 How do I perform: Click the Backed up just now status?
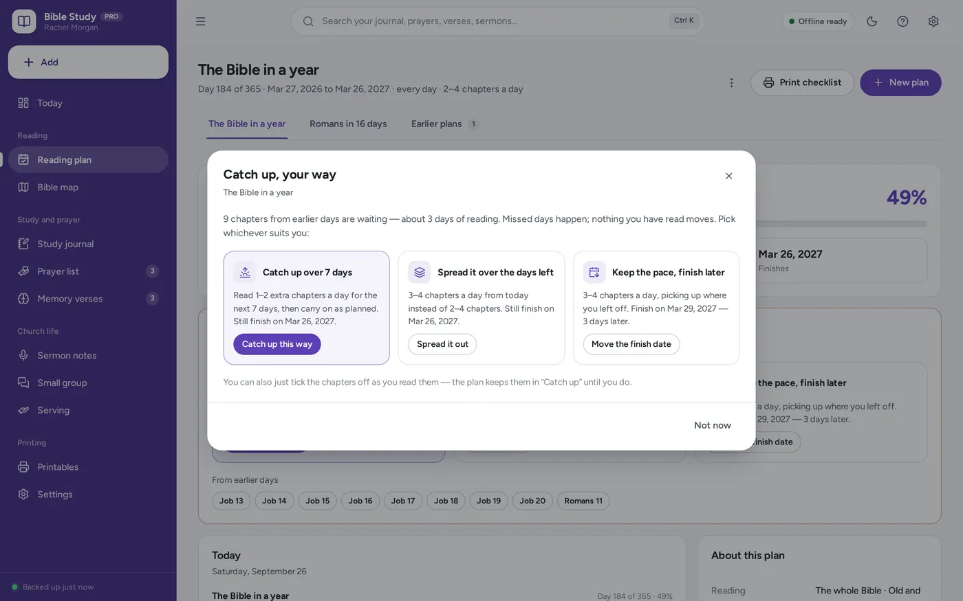[x=53, y=587]
